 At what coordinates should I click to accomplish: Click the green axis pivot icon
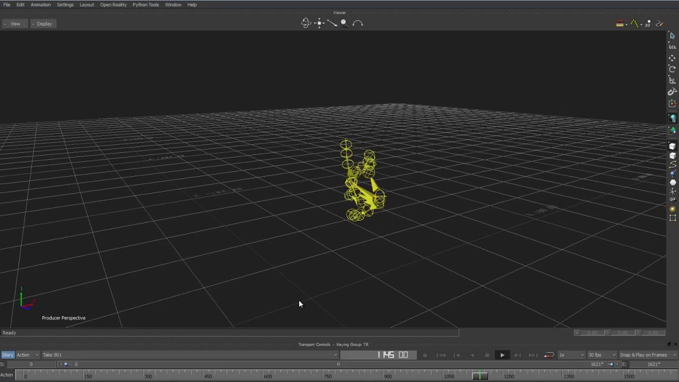point(672,103)
